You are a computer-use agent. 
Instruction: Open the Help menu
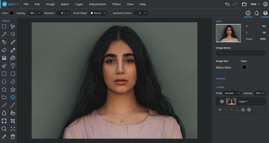click(x=142, y=4)
